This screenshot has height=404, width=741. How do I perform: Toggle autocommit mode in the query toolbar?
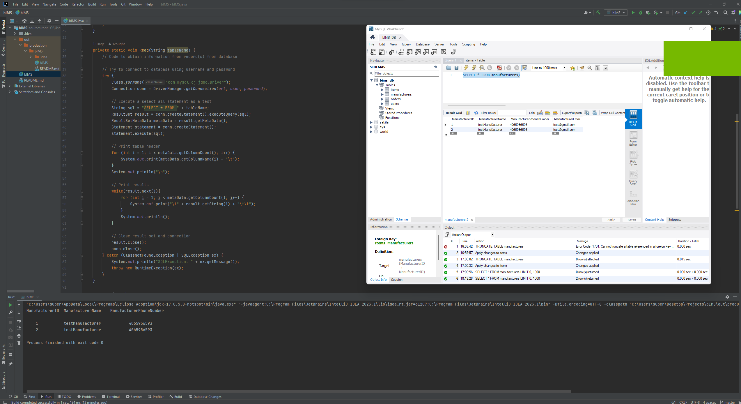[x=525, y=68]
